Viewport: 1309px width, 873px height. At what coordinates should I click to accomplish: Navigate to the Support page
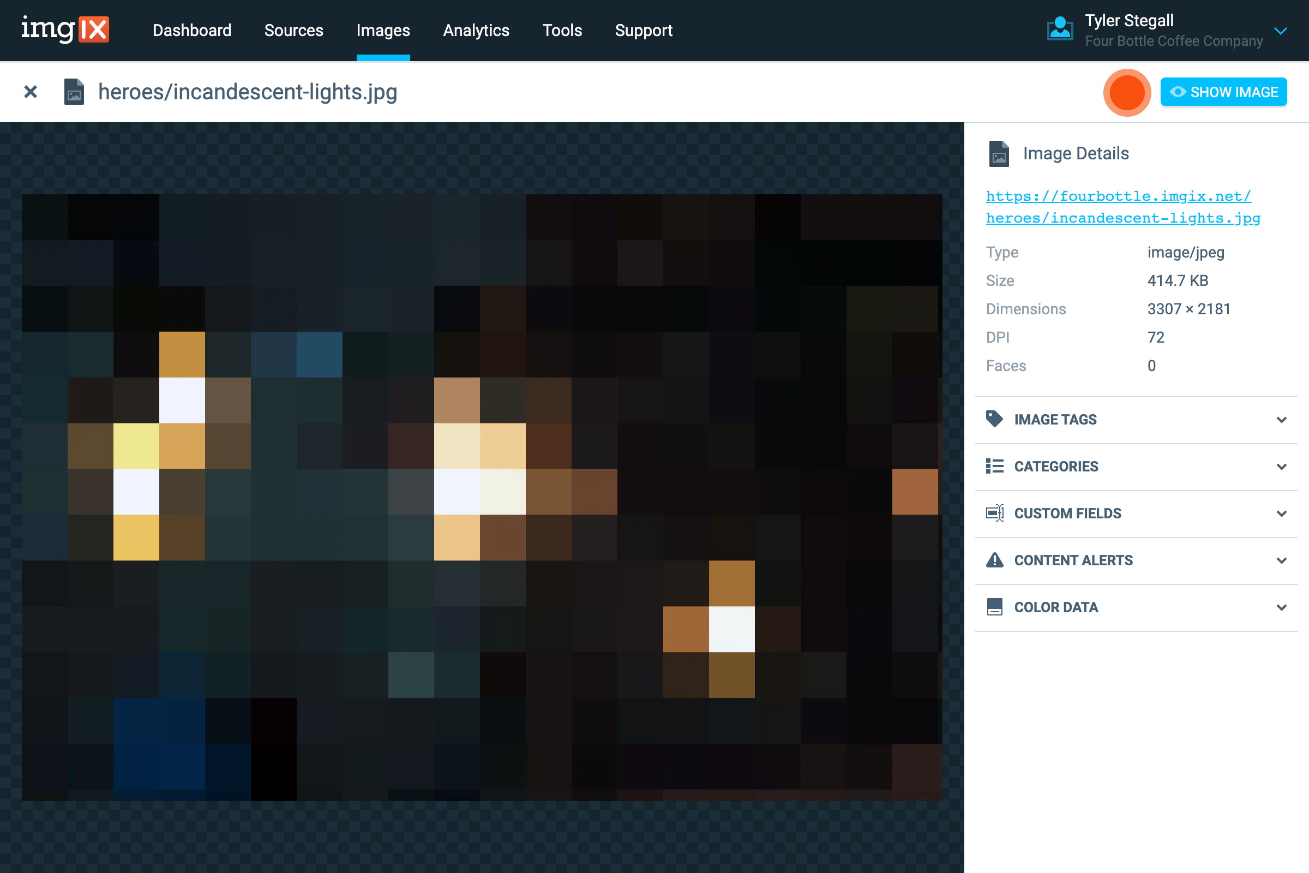click(x=644, y=31)
